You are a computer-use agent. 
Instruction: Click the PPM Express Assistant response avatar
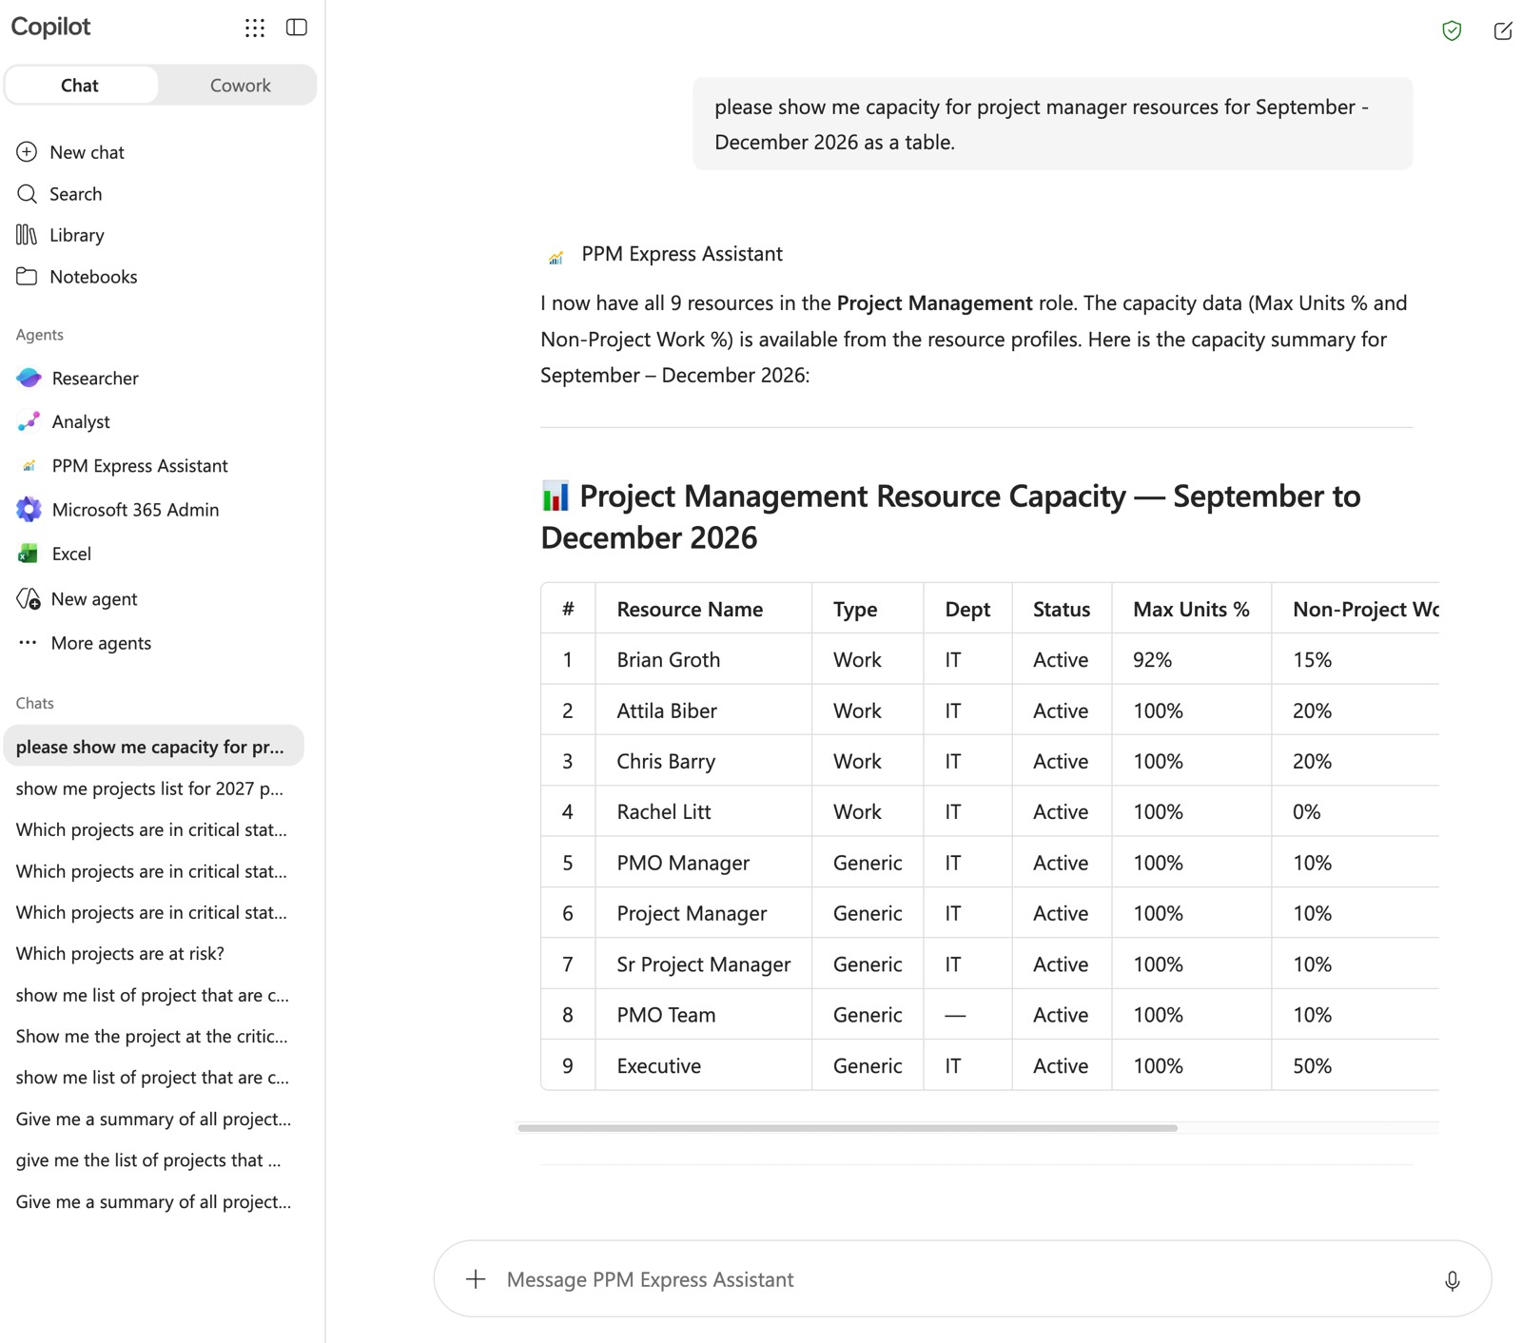pyautogui.click(x=556, y=256)
